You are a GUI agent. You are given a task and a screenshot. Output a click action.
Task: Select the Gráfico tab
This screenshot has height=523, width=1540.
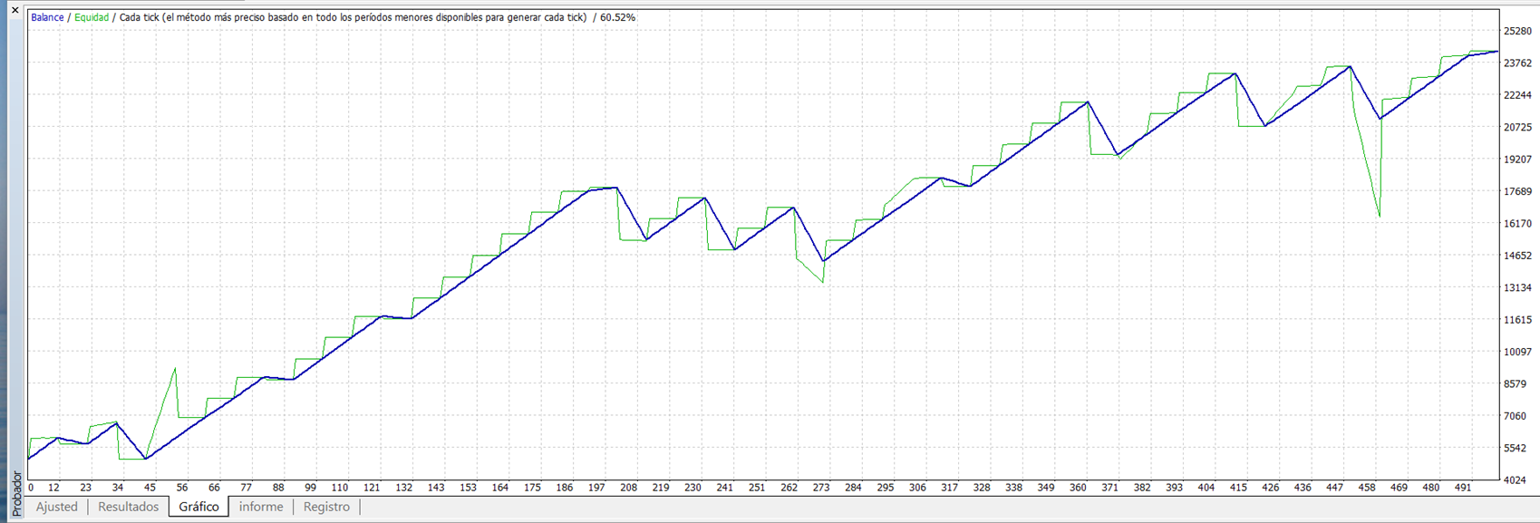(x=199, y=507)
